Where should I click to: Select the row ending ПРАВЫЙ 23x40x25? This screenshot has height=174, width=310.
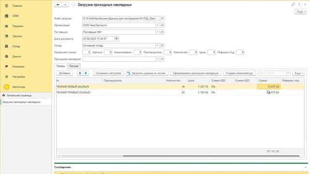(x=180, y=92)
